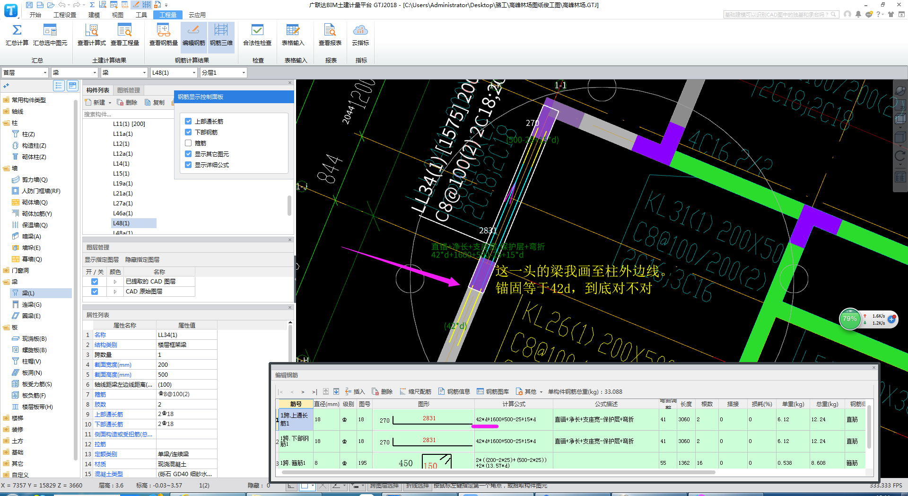Open the 首层 floor dropdown

point(25,72)
